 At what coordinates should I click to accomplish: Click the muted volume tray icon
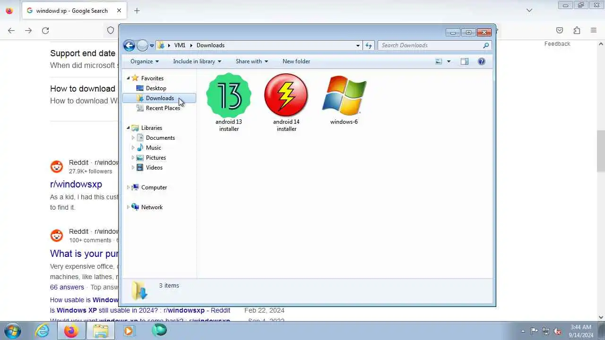557,331
